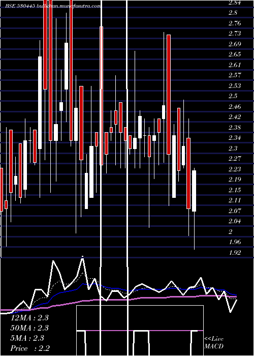
Task: Click the 2.46 price axis label
Action: point(235,106)
